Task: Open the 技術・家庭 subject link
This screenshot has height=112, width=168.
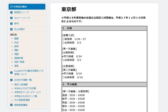Action: coord(19,62)
